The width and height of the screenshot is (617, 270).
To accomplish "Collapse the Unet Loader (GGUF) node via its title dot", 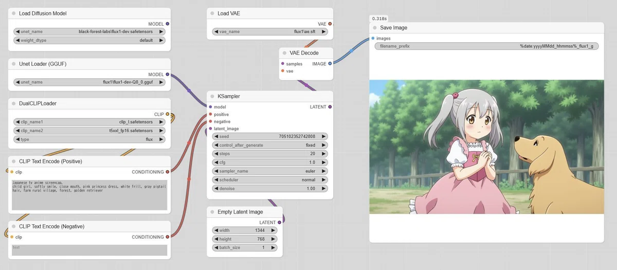I will (14, 64).
